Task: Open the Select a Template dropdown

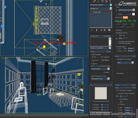Action: click(x=110, y=48)
